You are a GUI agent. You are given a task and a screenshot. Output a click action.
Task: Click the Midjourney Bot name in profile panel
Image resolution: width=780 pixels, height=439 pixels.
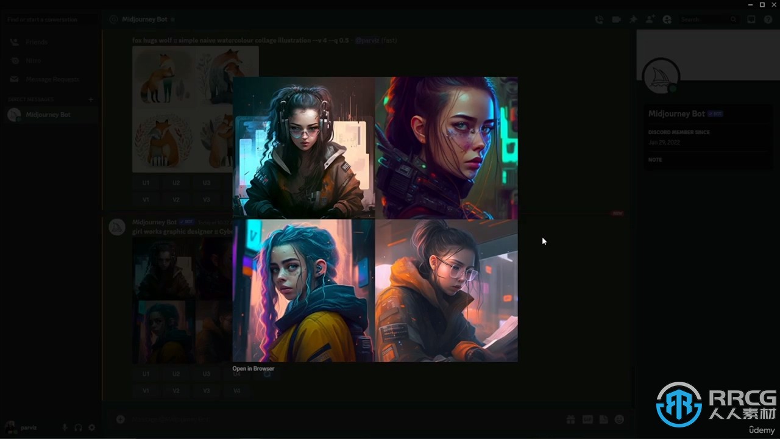tap(676, 114)
